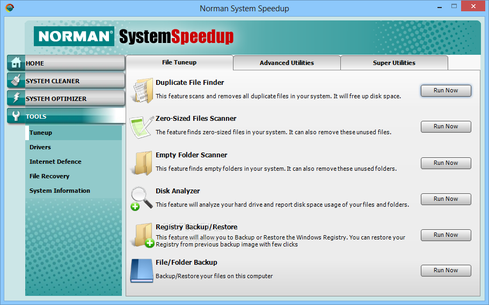Click the Empty Folder Scanner folder icon

point(142,163)
